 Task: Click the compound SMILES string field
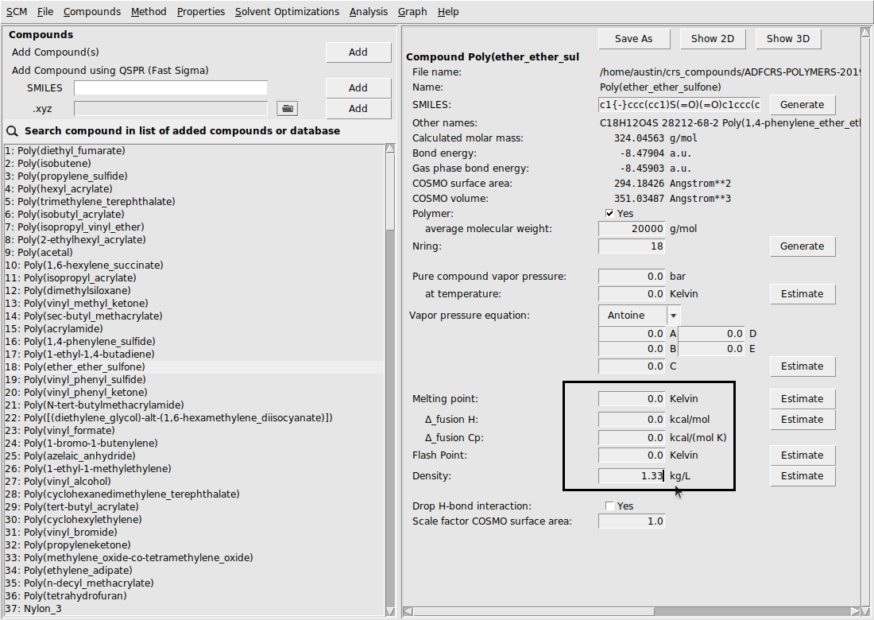[679, 104]
